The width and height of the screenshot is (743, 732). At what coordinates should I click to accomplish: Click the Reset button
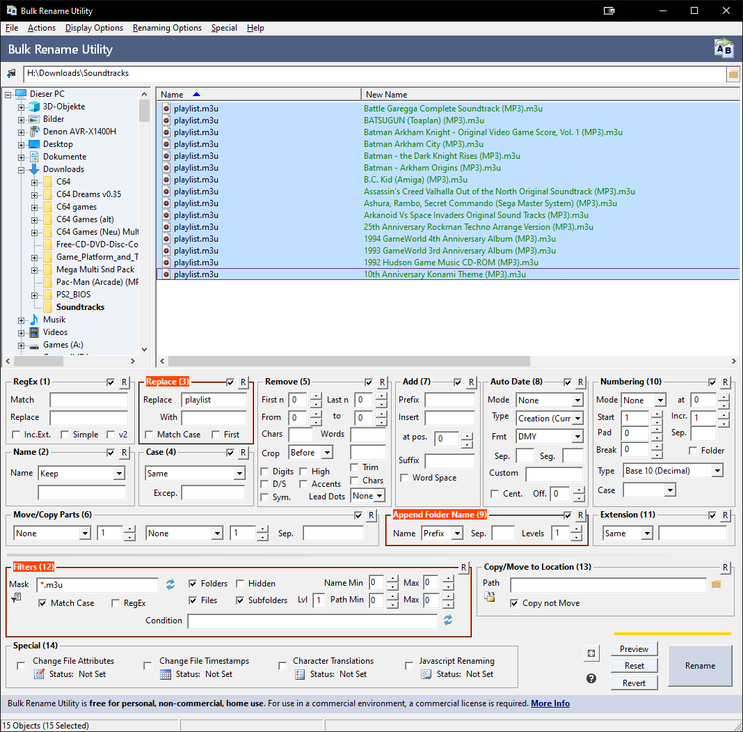point(634,666)
